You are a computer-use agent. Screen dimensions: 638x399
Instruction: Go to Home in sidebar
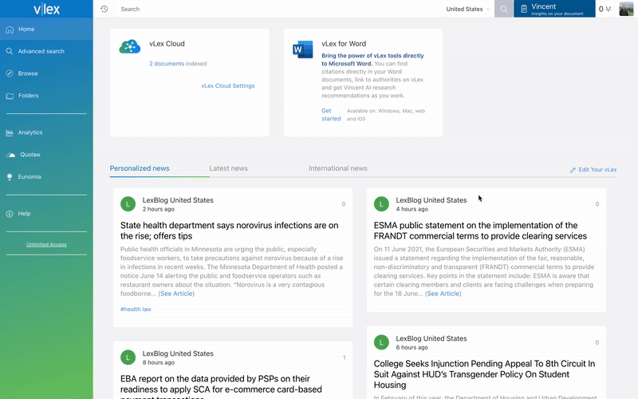click(46, 30)
